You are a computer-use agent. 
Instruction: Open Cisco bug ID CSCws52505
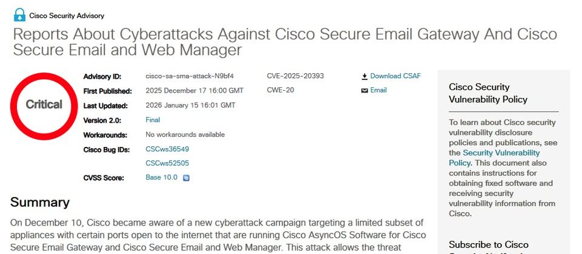coord(167,163)
